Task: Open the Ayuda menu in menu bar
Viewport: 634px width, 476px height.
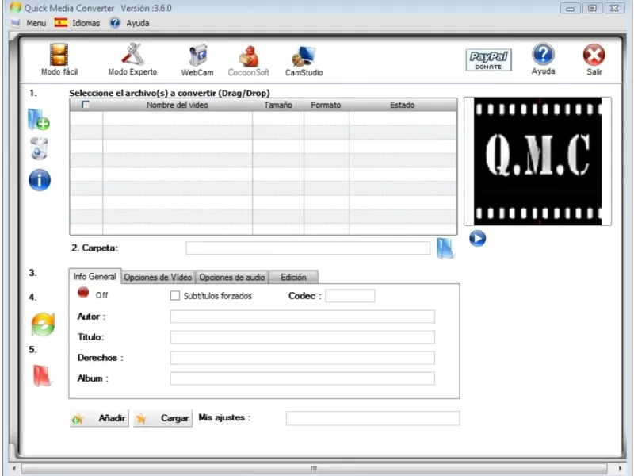Action: 137,23
